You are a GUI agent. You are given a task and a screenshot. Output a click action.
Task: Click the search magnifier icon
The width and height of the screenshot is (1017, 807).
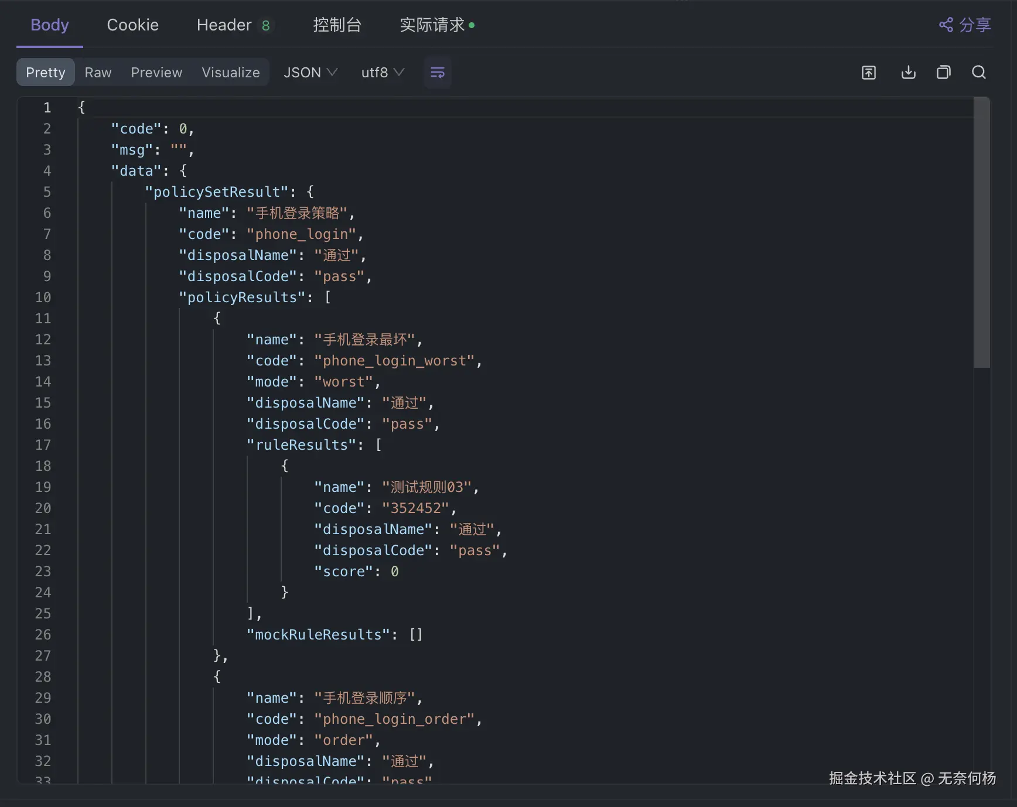[979, 72]
